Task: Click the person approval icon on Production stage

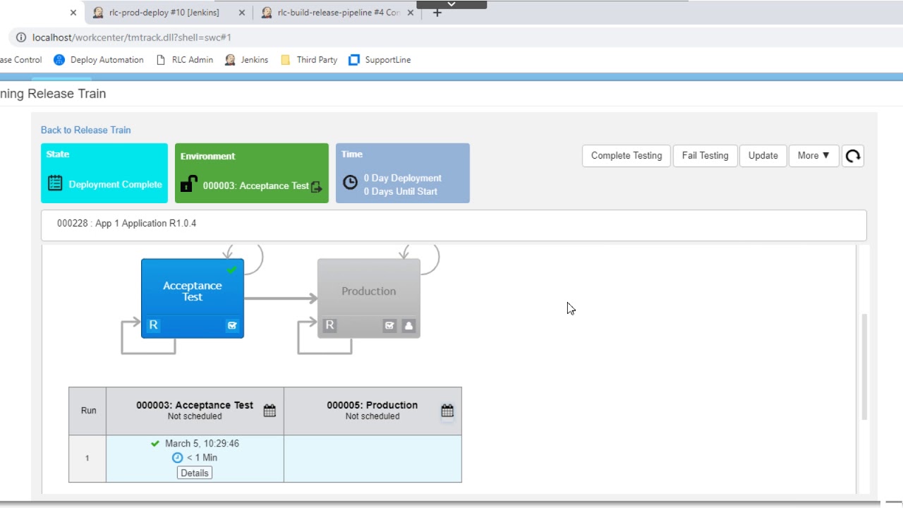Action: (408, 325)
